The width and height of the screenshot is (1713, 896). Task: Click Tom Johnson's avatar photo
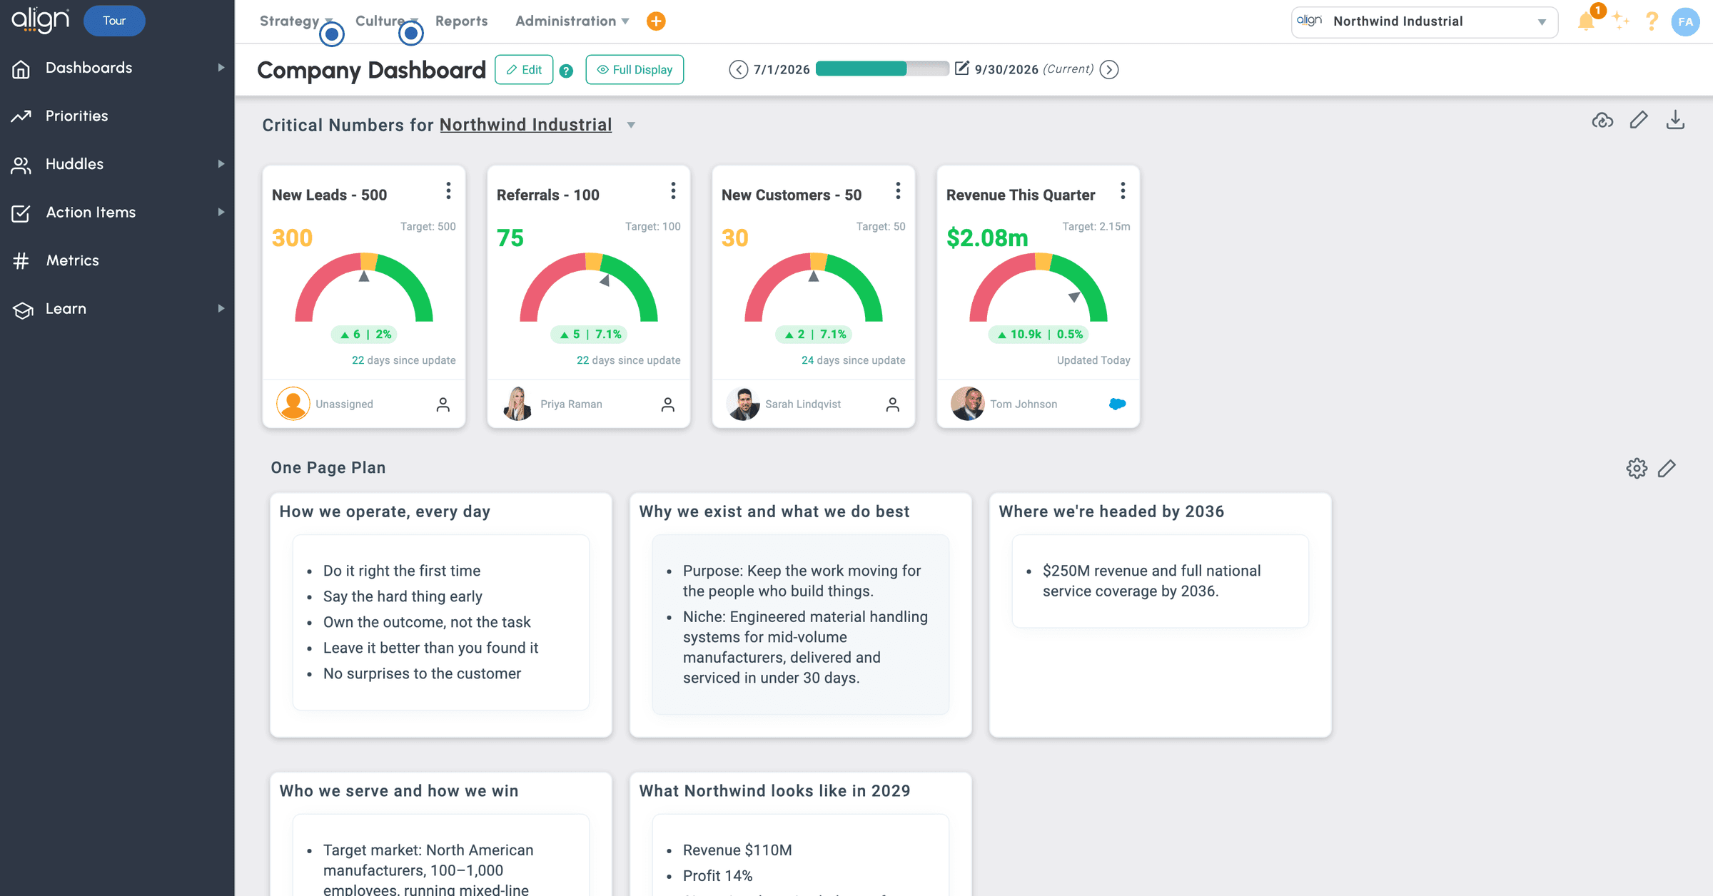(x=968, y=404)
